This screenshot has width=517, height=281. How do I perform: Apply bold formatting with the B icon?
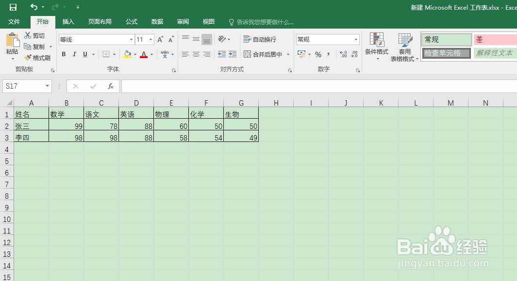click(63, 54)
